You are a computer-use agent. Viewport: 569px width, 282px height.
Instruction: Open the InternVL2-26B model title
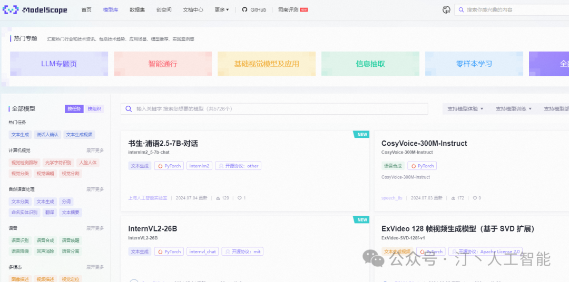point(152,229)
